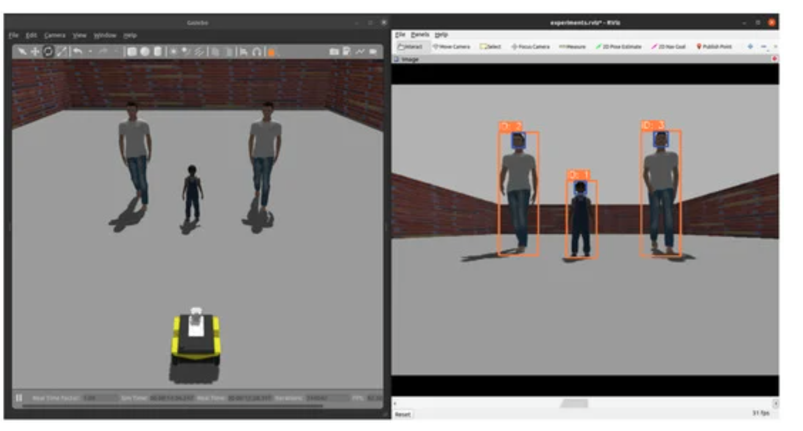Select the scale mode tool in Gazebo

point(61,52)
